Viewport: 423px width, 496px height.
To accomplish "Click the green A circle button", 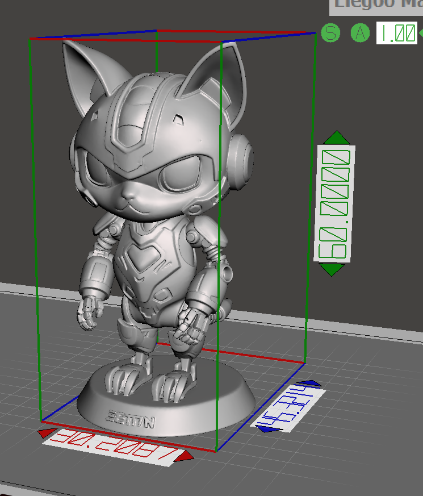I will pos(360,32).
